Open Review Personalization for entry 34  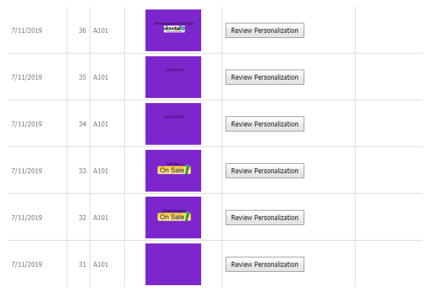(265, 124)
